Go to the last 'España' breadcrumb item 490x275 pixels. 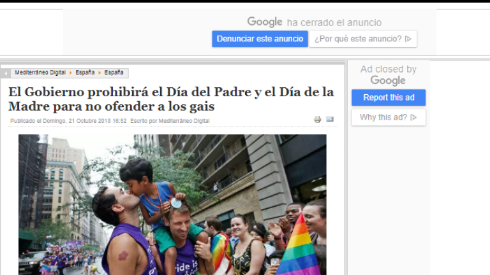click(x=114, y=73)
